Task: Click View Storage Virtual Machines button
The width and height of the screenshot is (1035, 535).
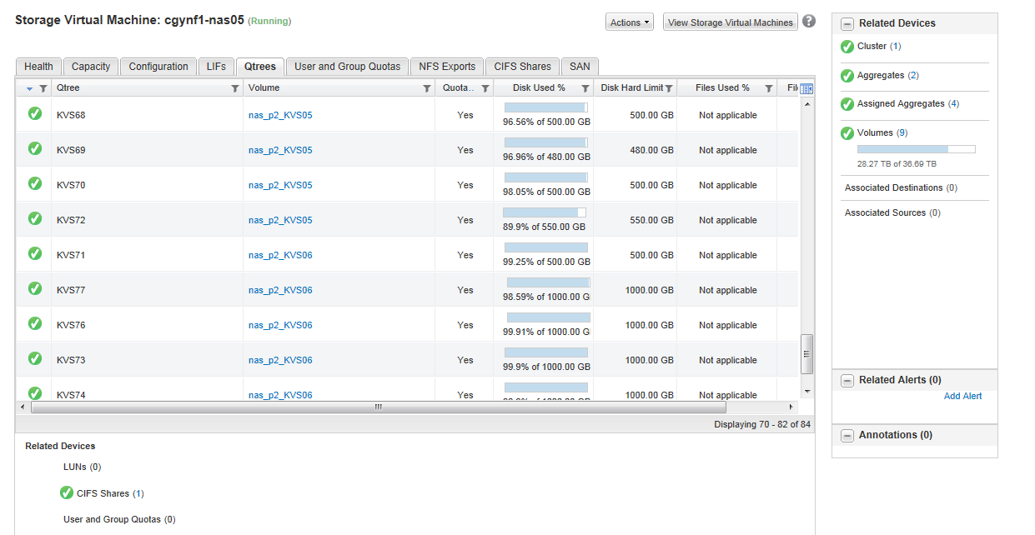Action: tap(730, 22)
